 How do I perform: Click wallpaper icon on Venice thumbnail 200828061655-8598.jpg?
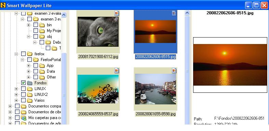point(174,71)
